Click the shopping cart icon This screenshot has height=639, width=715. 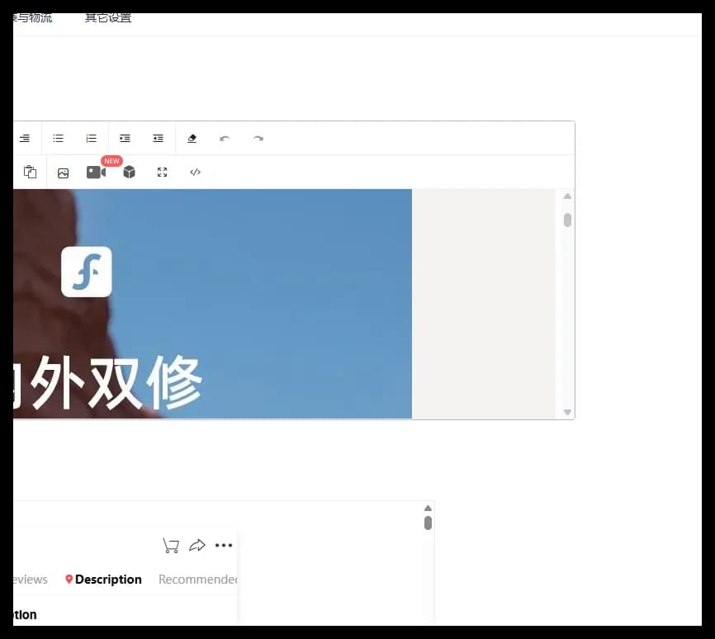[171, 546]
